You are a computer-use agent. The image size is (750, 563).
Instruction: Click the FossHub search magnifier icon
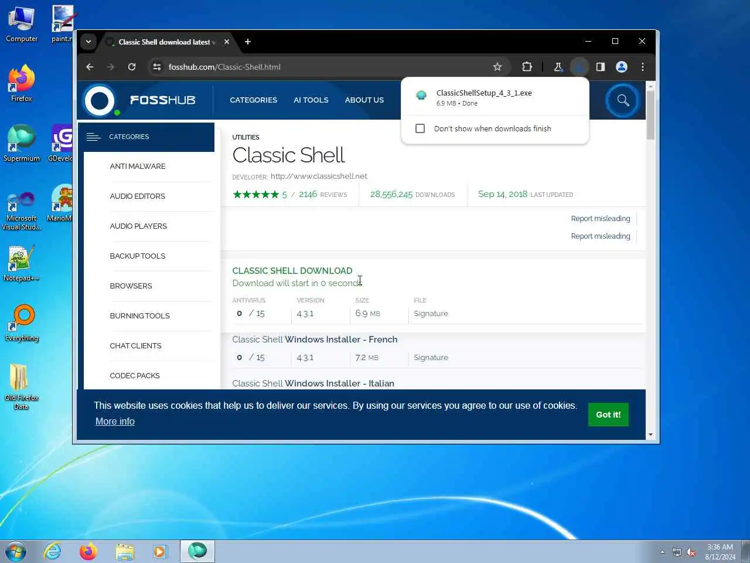tap(623, 100)
